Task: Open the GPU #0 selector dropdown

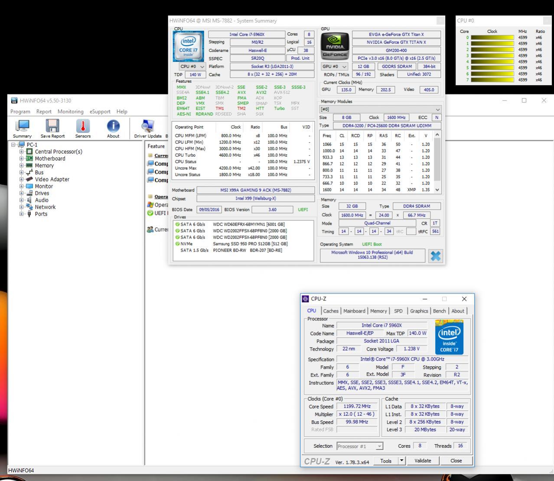Action: 334,67
